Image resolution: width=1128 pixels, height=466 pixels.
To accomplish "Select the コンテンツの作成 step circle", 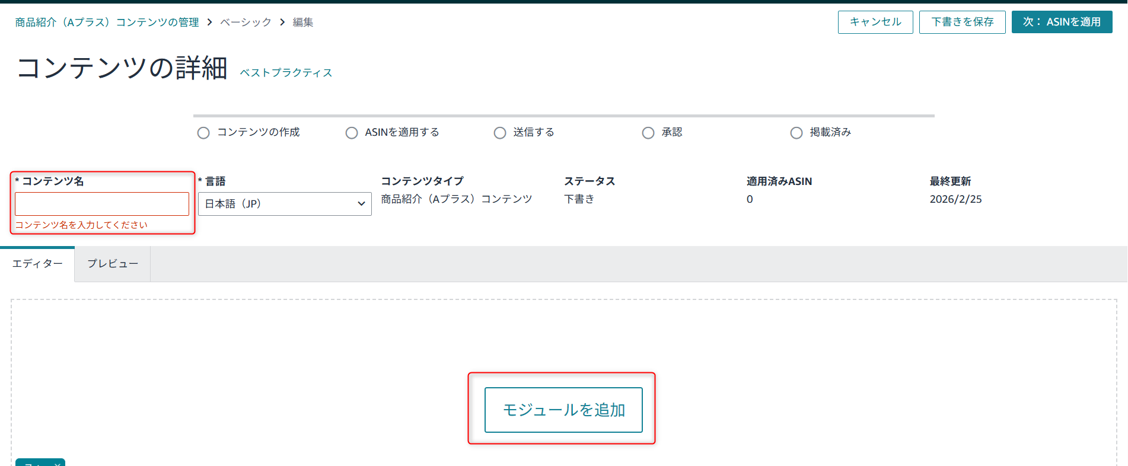I will (203, 133).
